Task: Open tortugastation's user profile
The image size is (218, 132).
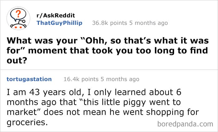Action: tap(29, 79)
